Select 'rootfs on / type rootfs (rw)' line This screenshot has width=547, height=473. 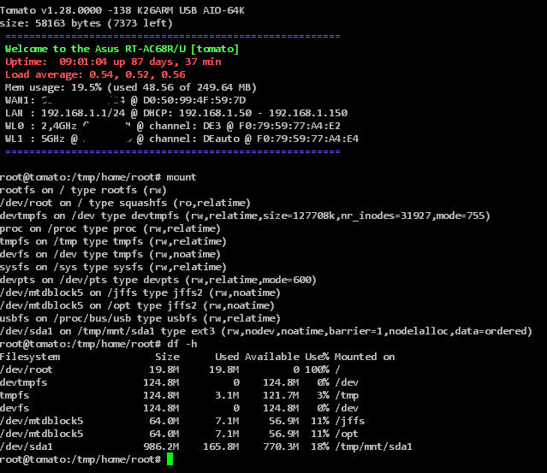[83, 191]
